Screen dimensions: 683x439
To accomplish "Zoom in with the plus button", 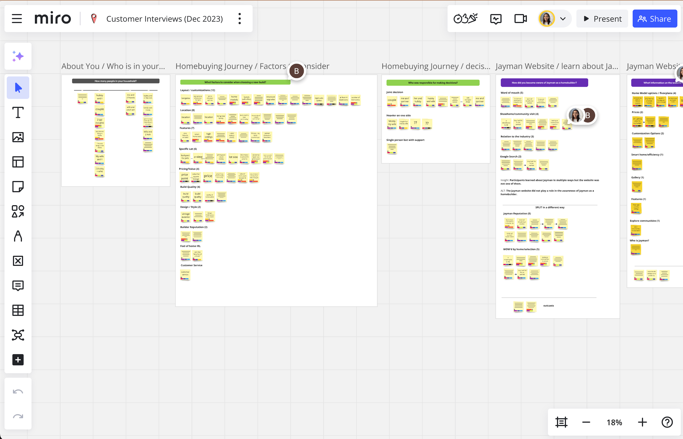I will point(642,422).
